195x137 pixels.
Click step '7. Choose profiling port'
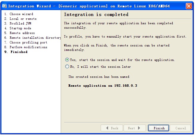pos(26,42)
